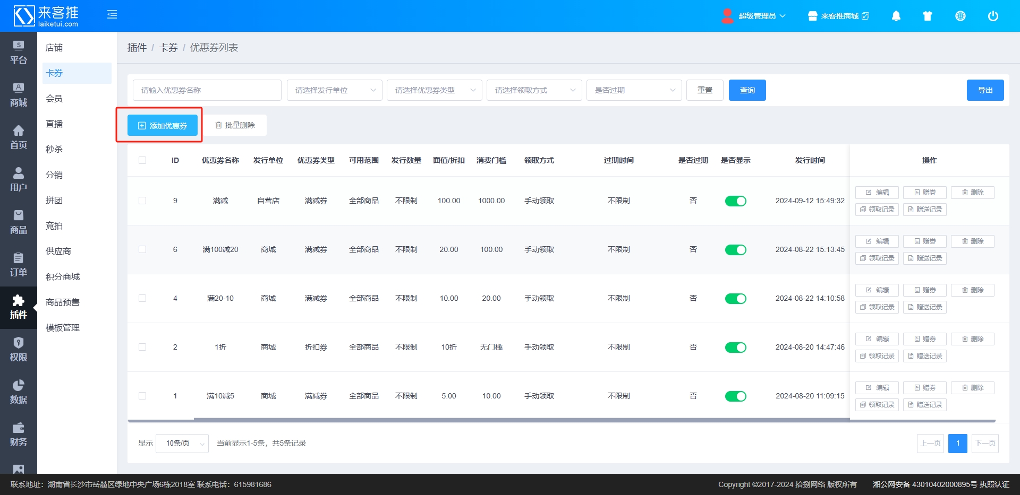Open the 是否过期 filter dropdown
1020x495 pixels.
click(634, 90)
